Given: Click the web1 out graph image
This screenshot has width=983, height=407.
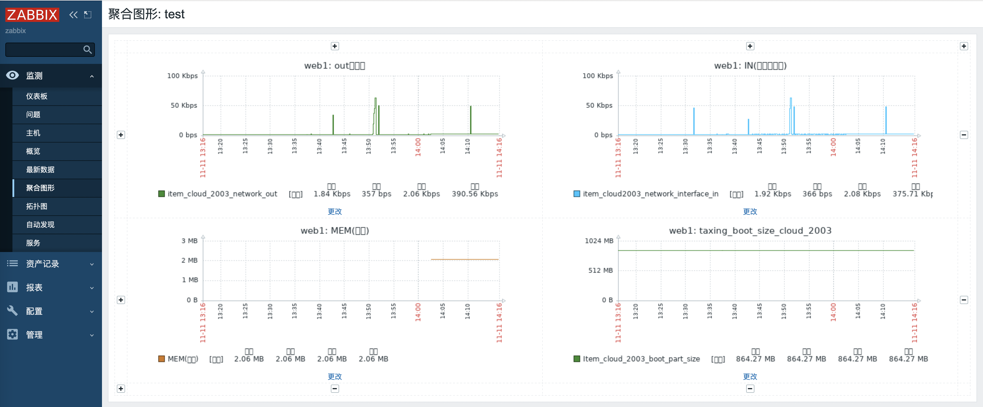Looking at the screenshot, I should tap(335, 130).
